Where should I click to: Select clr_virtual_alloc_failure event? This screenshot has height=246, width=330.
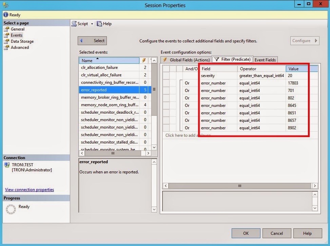click(x=109, y=75)
